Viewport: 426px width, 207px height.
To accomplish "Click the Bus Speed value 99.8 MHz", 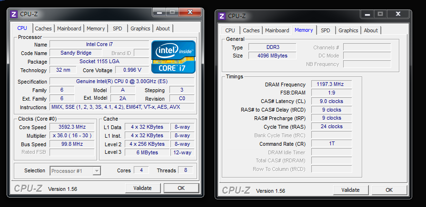I will (72, 144).
